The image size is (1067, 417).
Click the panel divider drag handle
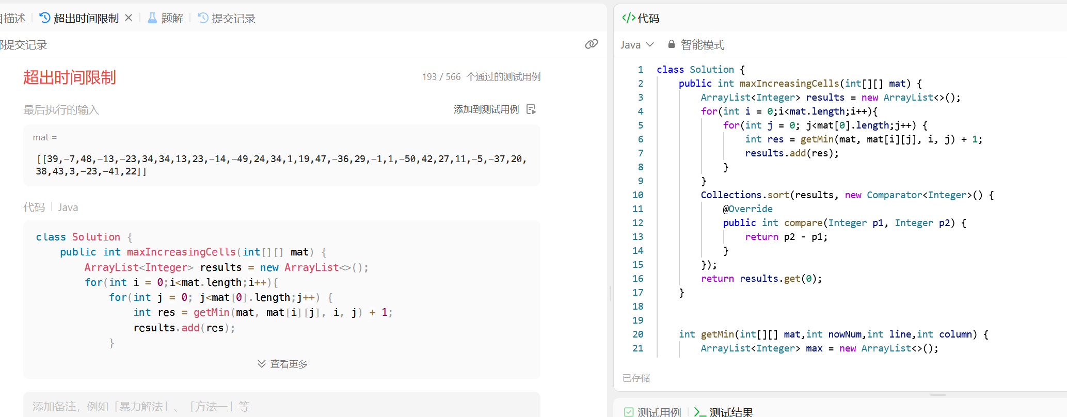(610, 294)
